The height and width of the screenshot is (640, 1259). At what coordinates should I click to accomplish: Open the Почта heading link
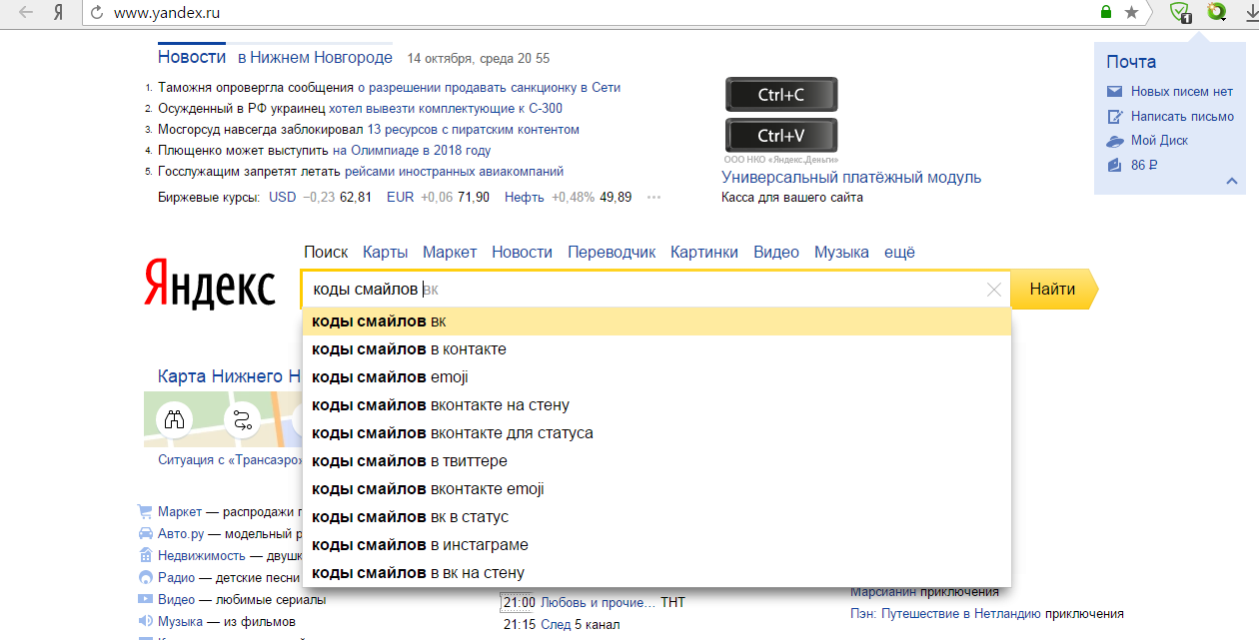pos(1131,62)
